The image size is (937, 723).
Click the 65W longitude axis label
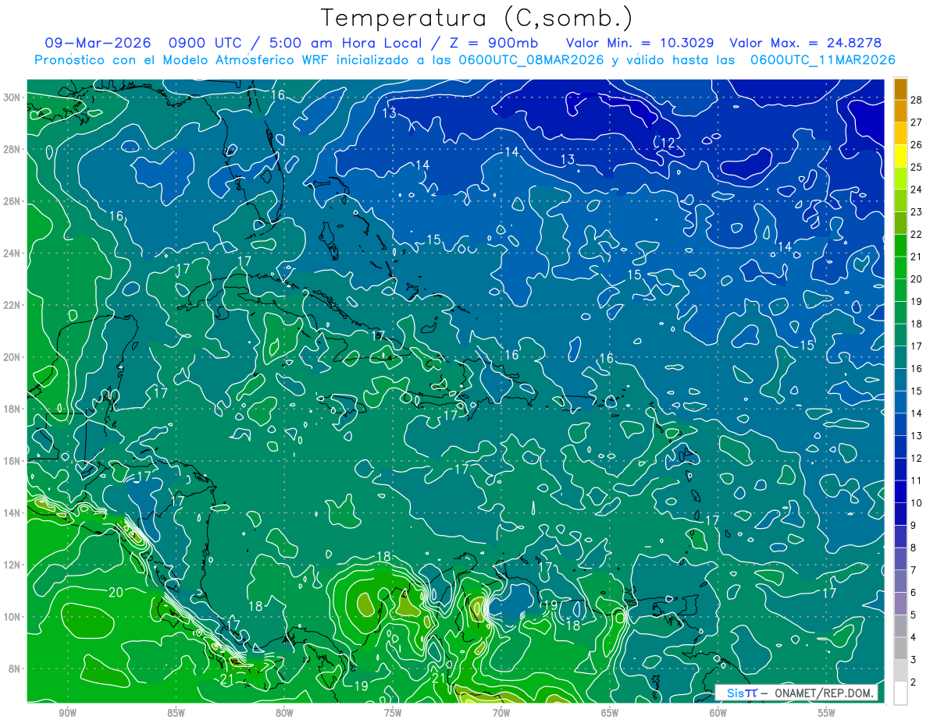coord(610,713)
